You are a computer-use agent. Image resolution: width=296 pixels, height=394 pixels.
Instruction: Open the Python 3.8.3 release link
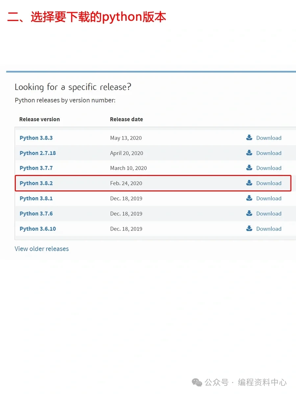point(36,138)
